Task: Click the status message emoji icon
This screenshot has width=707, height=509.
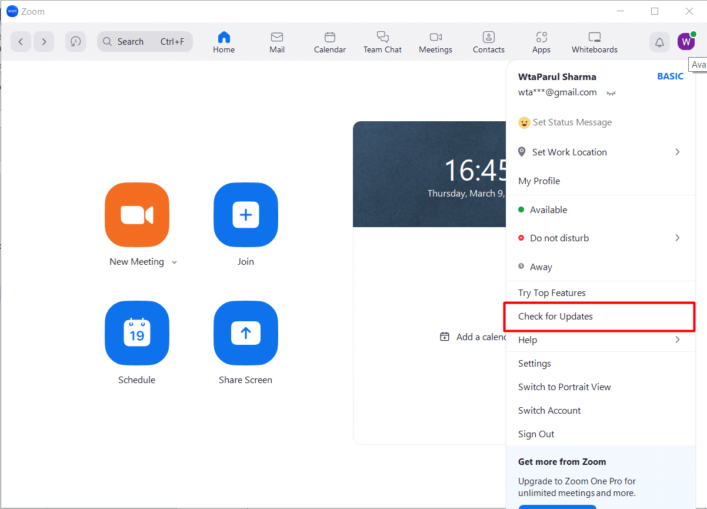Action: pos(524,122)
